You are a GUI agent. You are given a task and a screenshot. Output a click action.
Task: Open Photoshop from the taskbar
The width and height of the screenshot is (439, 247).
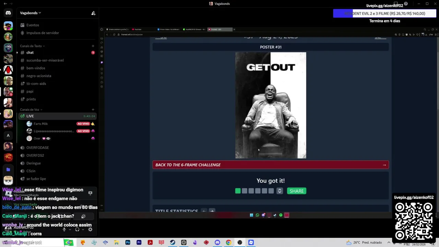pos(128,243)
